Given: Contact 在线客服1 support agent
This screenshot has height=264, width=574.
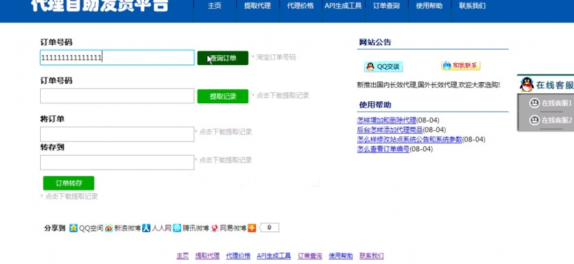Looking at the screenshot, I should point(551,103).
